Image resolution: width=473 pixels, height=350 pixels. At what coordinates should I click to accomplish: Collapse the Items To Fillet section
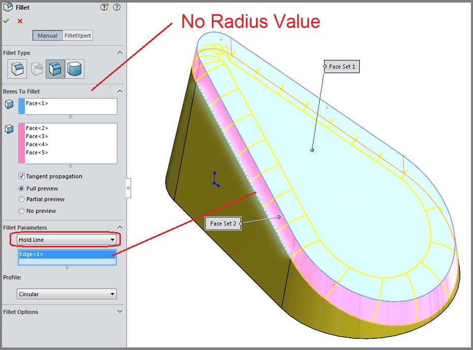pyautogui.click(x=120, y=91)
